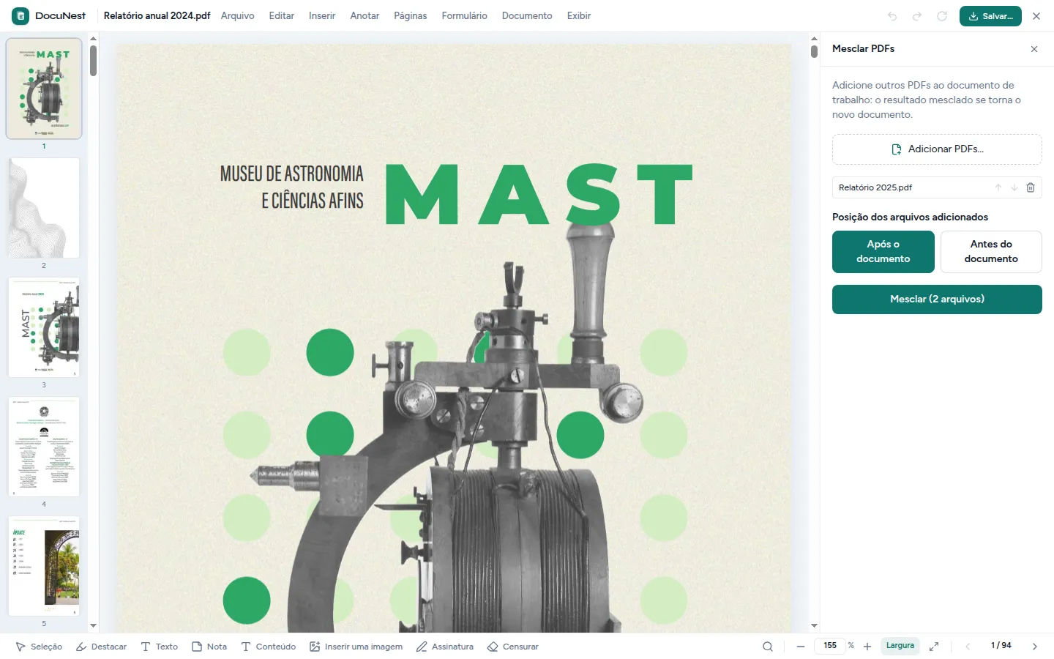
Task: Open page 3 thumbnail
Action: point(44,327)
